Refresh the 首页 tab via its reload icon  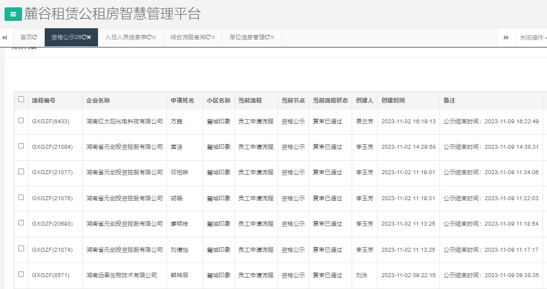35,37
